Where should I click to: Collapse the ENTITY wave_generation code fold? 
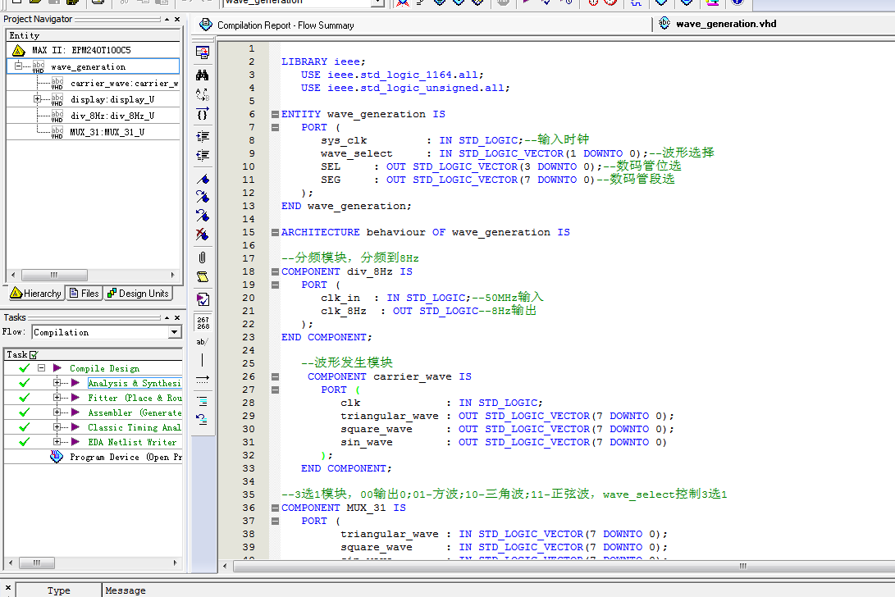click(x=276, y=114)
